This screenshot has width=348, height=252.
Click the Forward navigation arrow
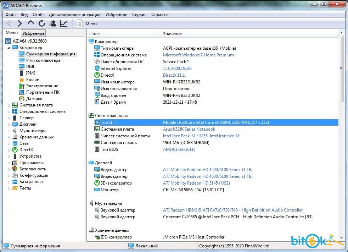(20, 23)
